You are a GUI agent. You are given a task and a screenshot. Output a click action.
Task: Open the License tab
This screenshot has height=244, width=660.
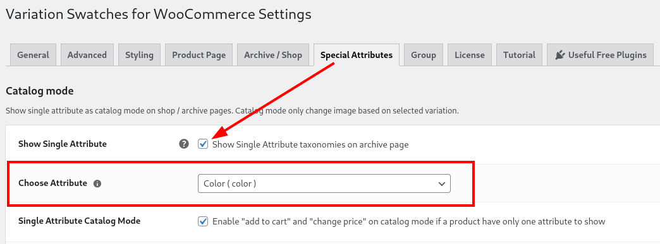[x=469, y=55]
